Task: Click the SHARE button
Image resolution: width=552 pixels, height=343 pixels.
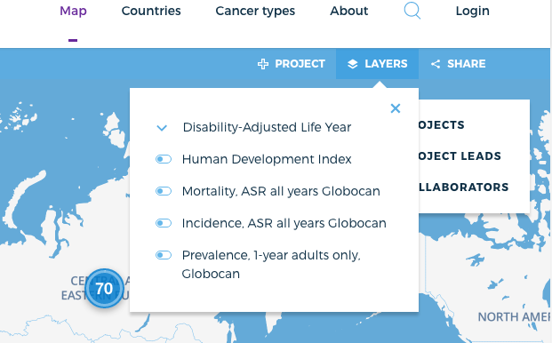Action: coord(458,64)
